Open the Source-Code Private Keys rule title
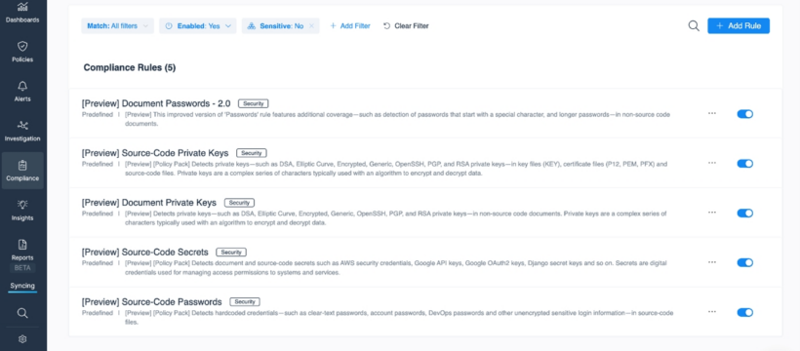800x351 pixels. click(x=155, y=152)
